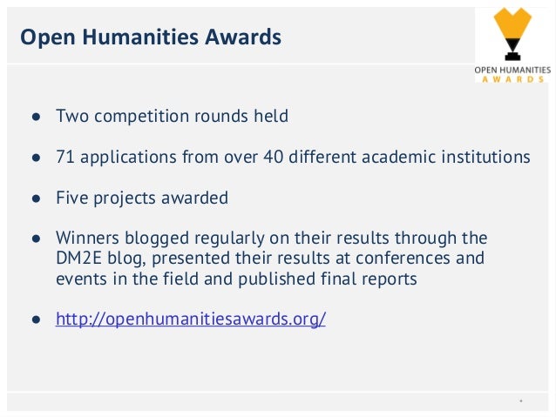Image resolution: width=556 pixels, height=417 pixels.
Task: Click the 'Two competition rounds held' bullet text
Action: [172, 116]
